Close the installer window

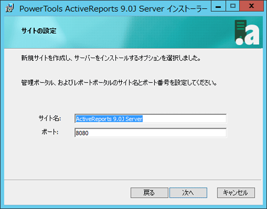pos(252,6)
